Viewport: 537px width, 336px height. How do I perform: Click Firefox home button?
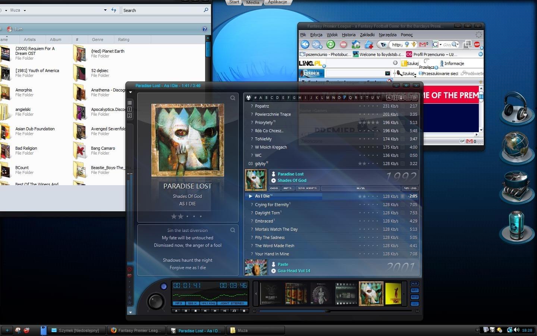pos(356,44)
